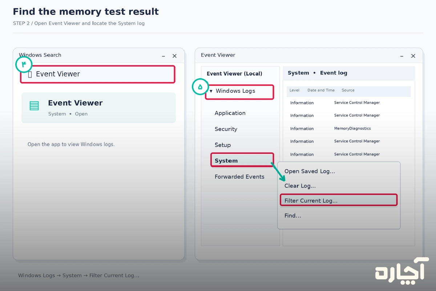Minimize the Event Viewer window
Screen dimensions: 436x291
point(402,56)
